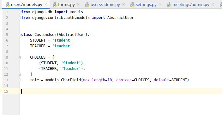Open the settings.py tab
The height and width of the screenshot is (115, 222).
click(x=146, y=4)
